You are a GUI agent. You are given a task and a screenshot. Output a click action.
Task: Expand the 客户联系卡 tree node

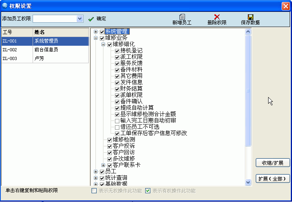(103, 165)
